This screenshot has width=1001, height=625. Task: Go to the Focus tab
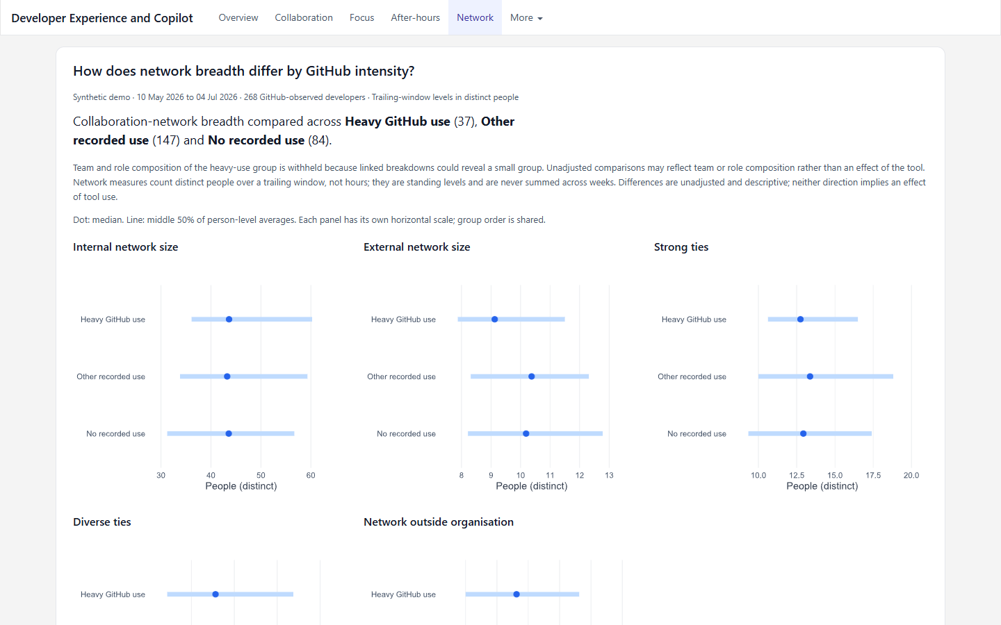click(x=361, y=17)
